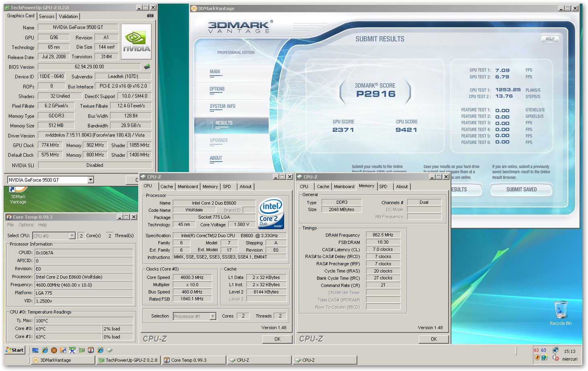Screen dimensions: 588x371
Task: Click the blue 63 Core Temp tray reading
Action: 543,350
